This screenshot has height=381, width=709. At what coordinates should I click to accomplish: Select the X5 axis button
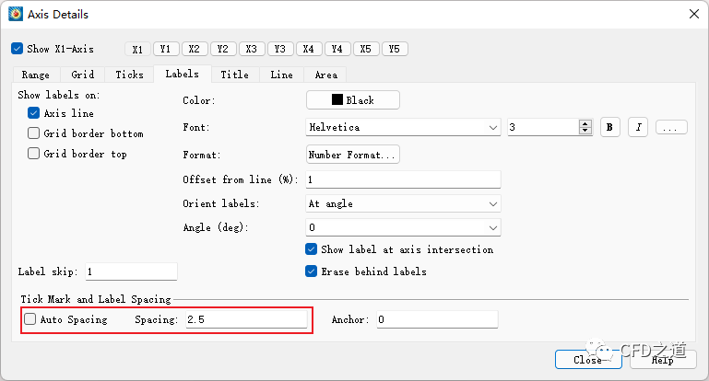coord(366,49)
